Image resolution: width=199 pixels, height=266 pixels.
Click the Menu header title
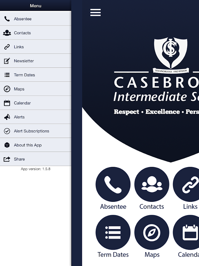click(x=35, y=6)
